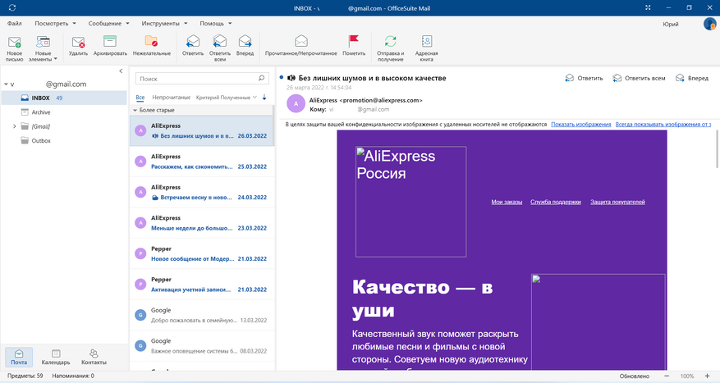Click the New Items (Новые элементы) icon
The height and width of the screenshot is (383, 720).
(x=43, y=42)
